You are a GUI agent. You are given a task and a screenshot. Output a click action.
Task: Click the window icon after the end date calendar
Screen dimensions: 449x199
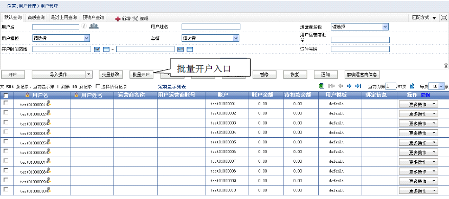190,49
